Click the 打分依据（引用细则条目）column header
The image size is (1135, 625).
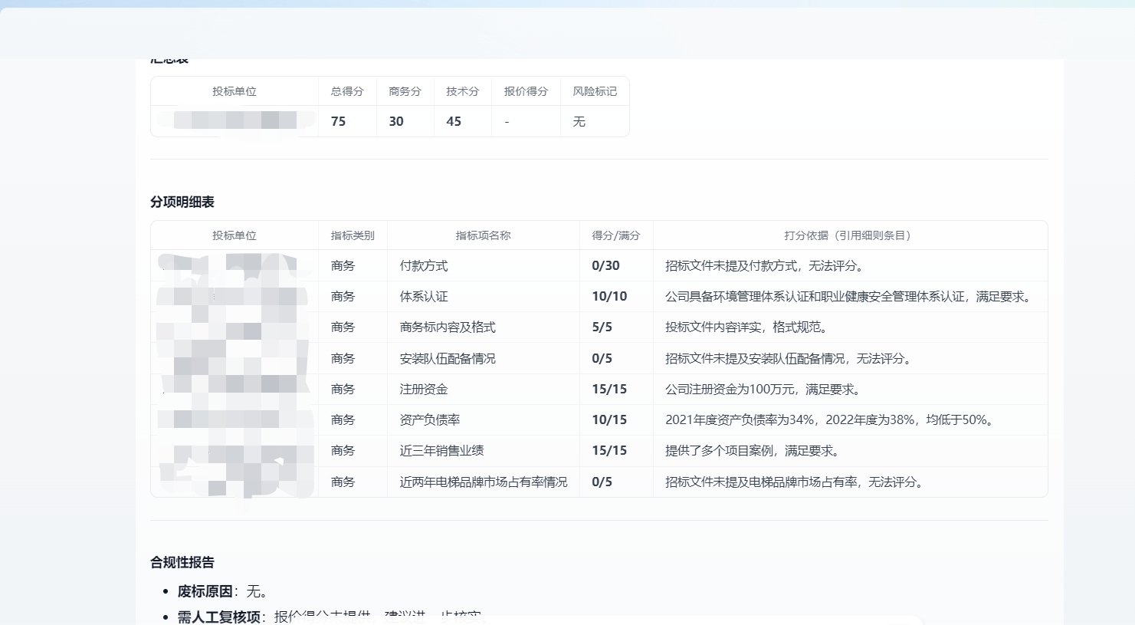pos(850,235)
